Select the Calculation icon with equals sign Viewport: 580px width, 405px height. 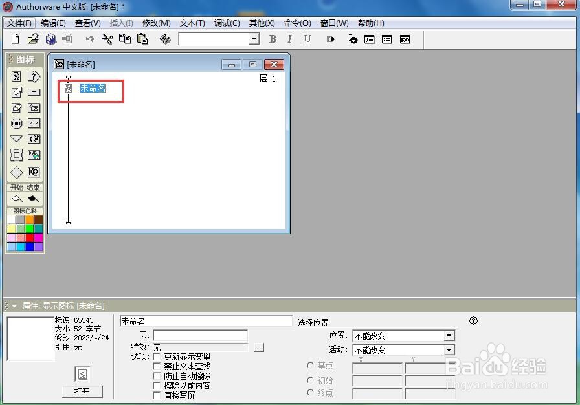pos(34,93)
